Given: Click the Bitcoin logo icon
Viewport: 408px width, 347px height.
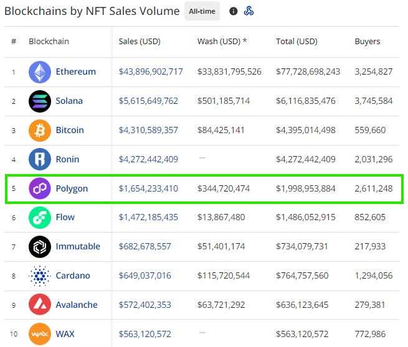Looking at the screenshot, I should [39, 131].
